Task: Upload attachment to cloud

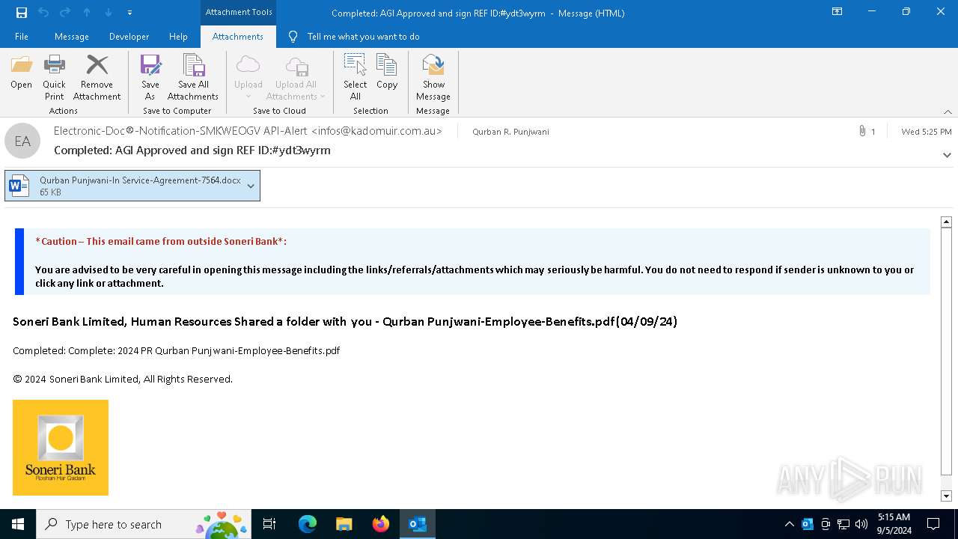Action: pos(248,77)
